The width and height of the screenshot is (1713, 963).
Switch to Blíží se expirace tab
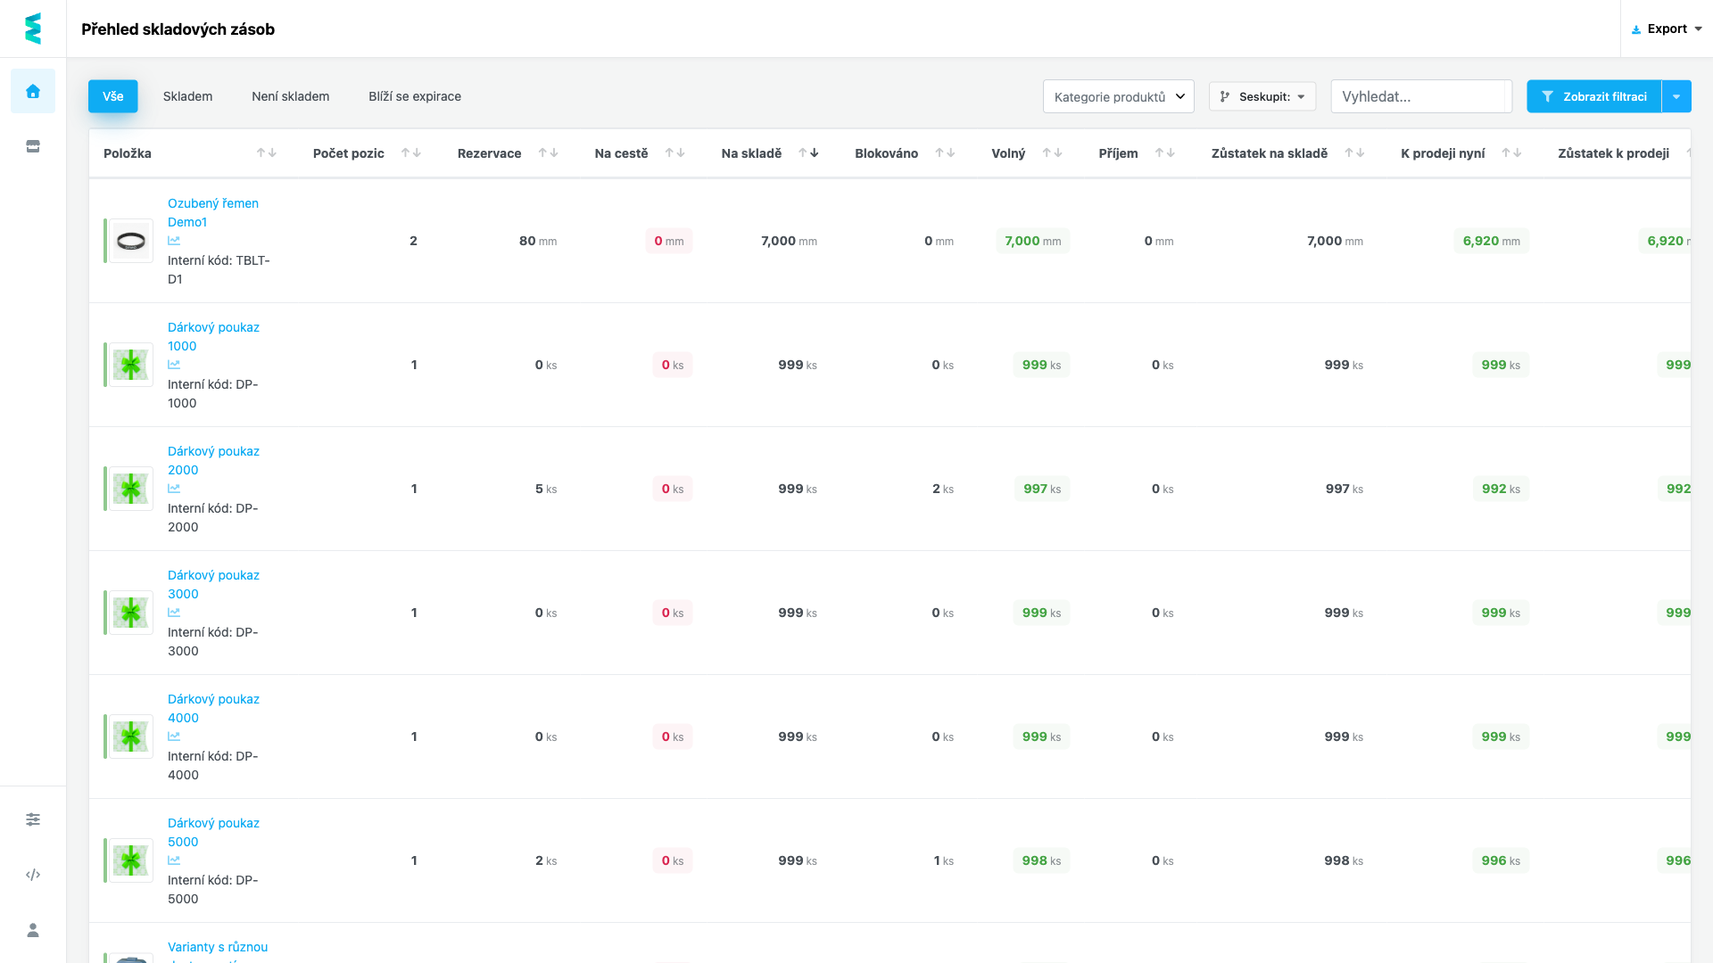(x=415, y=96)
